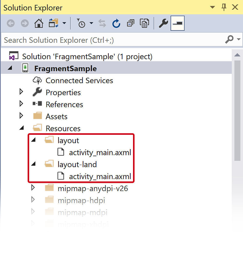This screenshot has height=256, width=243.
Task: Open the Window Position dropdown in title bar
Action: (213, 8)
